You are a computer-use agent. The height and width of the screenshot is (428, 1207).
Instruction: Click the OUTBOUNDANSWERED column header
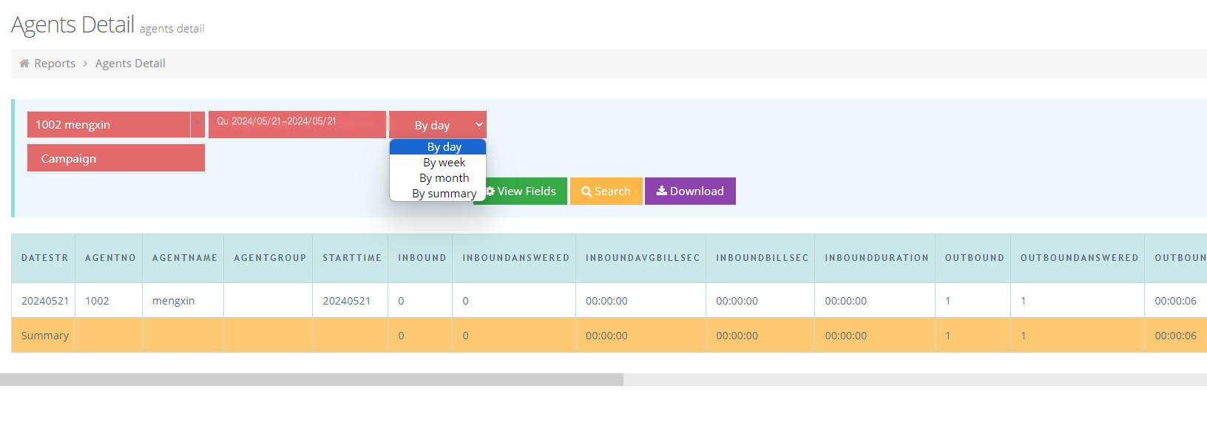1078,258
